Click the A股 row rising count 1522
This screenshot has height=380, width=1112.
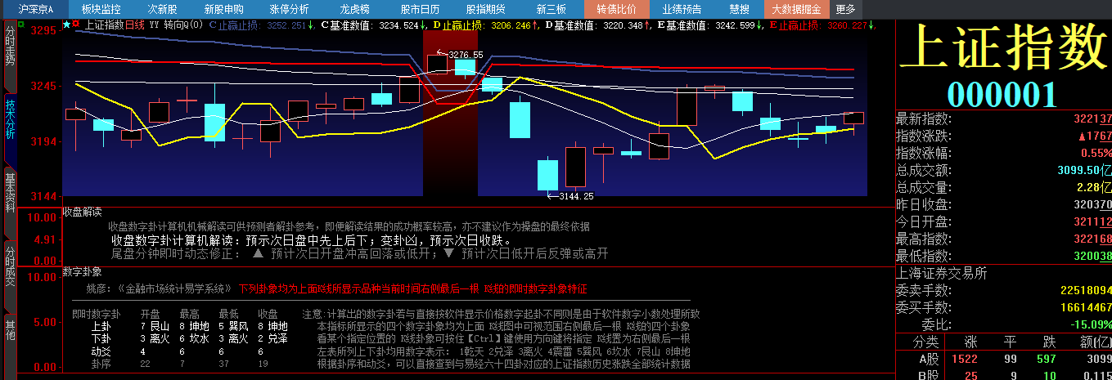963,358
